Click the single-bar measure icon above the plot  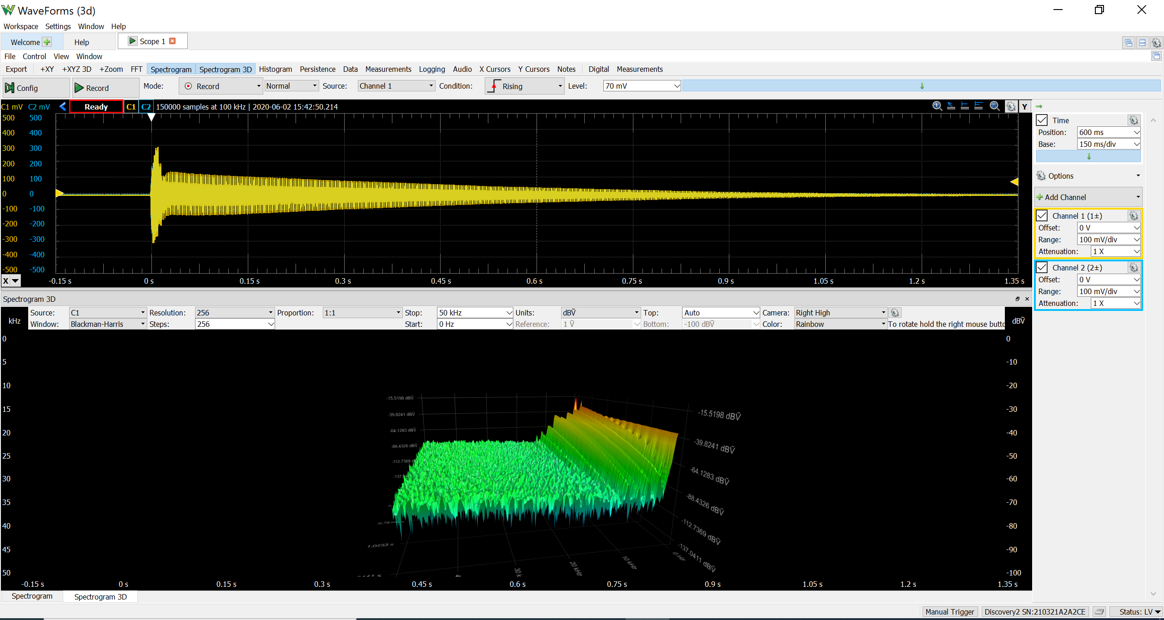[x=965, y=106]
